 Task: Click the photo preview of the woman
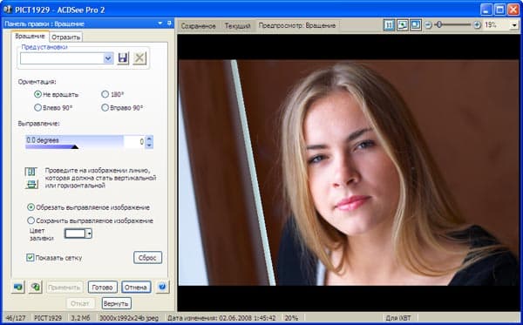[x=349, y=173]
